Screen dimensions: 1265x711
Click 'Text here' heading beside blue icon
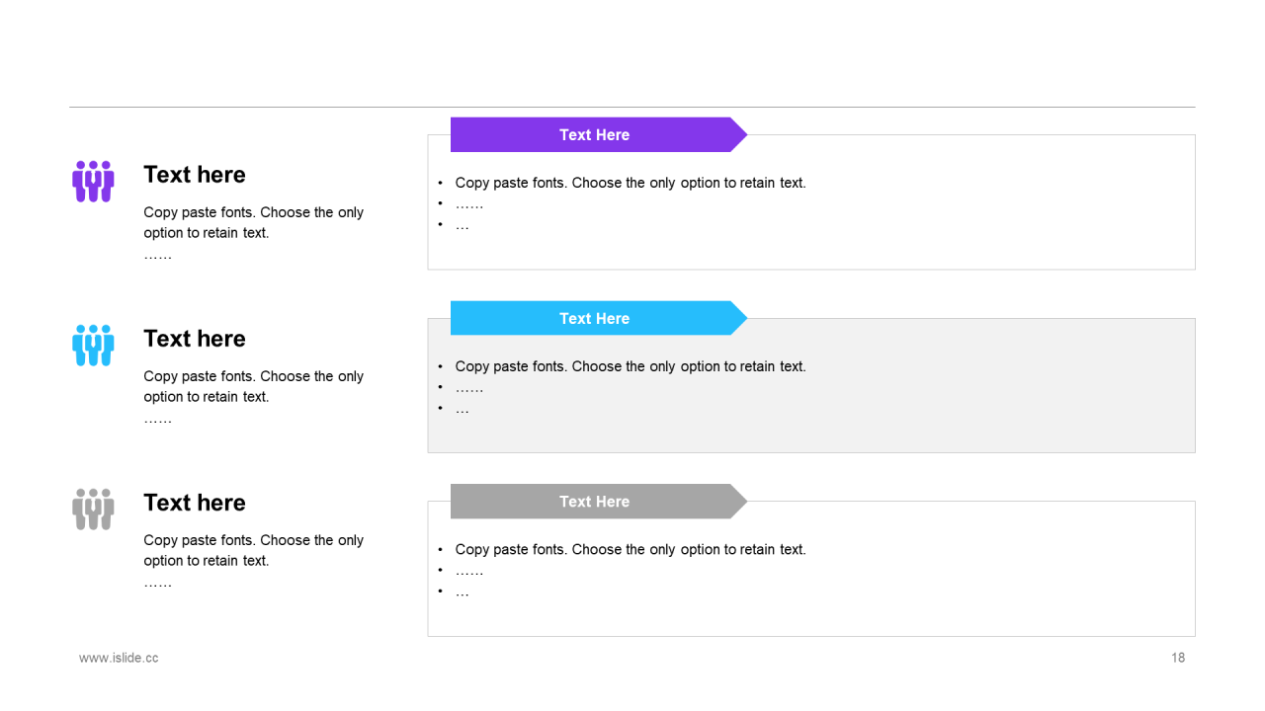[x=195, y=339]
